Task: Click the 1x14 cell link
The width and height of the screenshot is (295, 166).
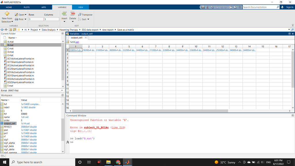Action: click(x=77, y=42)
